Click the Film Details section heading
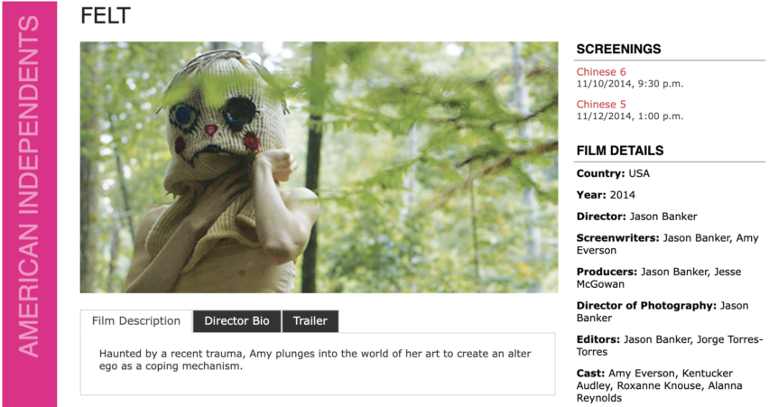Screen dimensions: 769x407 620,151
